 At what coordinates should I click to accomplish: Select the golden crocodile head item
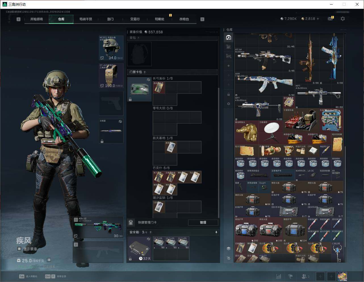click(x=246, y=132)
